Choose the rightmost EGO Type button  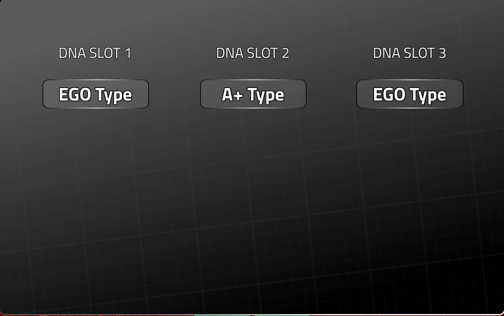tap(409, 95)
